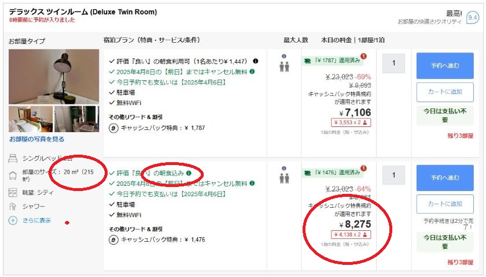Click green info icon next to breakfast included
486x277 pixels.
click(189, 173)
